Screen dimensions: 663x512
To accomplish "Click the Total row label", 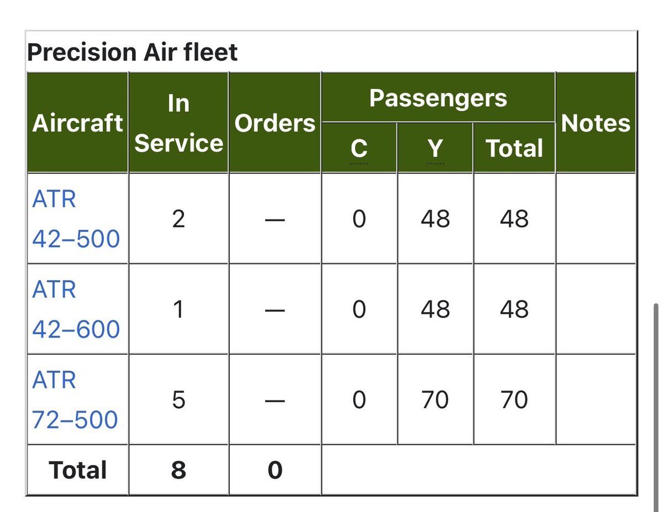I will pos(78,470).
